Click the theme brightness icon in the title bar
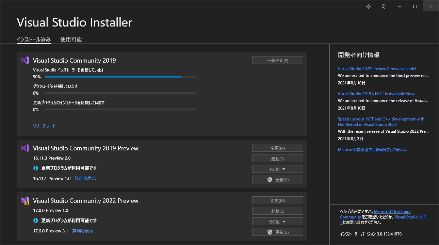This screenshot has width=439, height=245. click(x=368, y=6)
